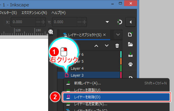The height and width of the screenshot is (111, 174).
Task: Click the save document icon with green arrow
Action: (x=130, y=54)
